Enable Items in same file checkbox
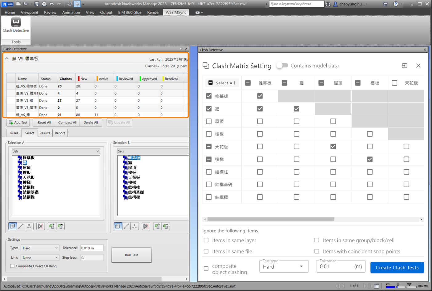 coord(206,251)
